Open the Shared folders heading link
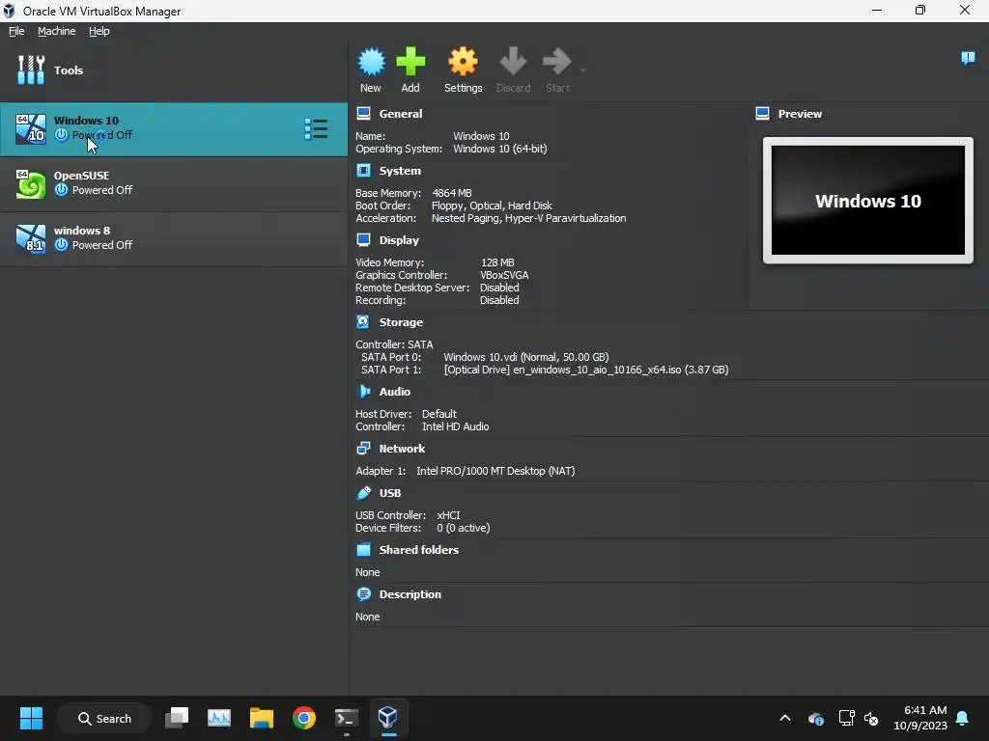Screen dimensions: 989x741 point(419,549)
